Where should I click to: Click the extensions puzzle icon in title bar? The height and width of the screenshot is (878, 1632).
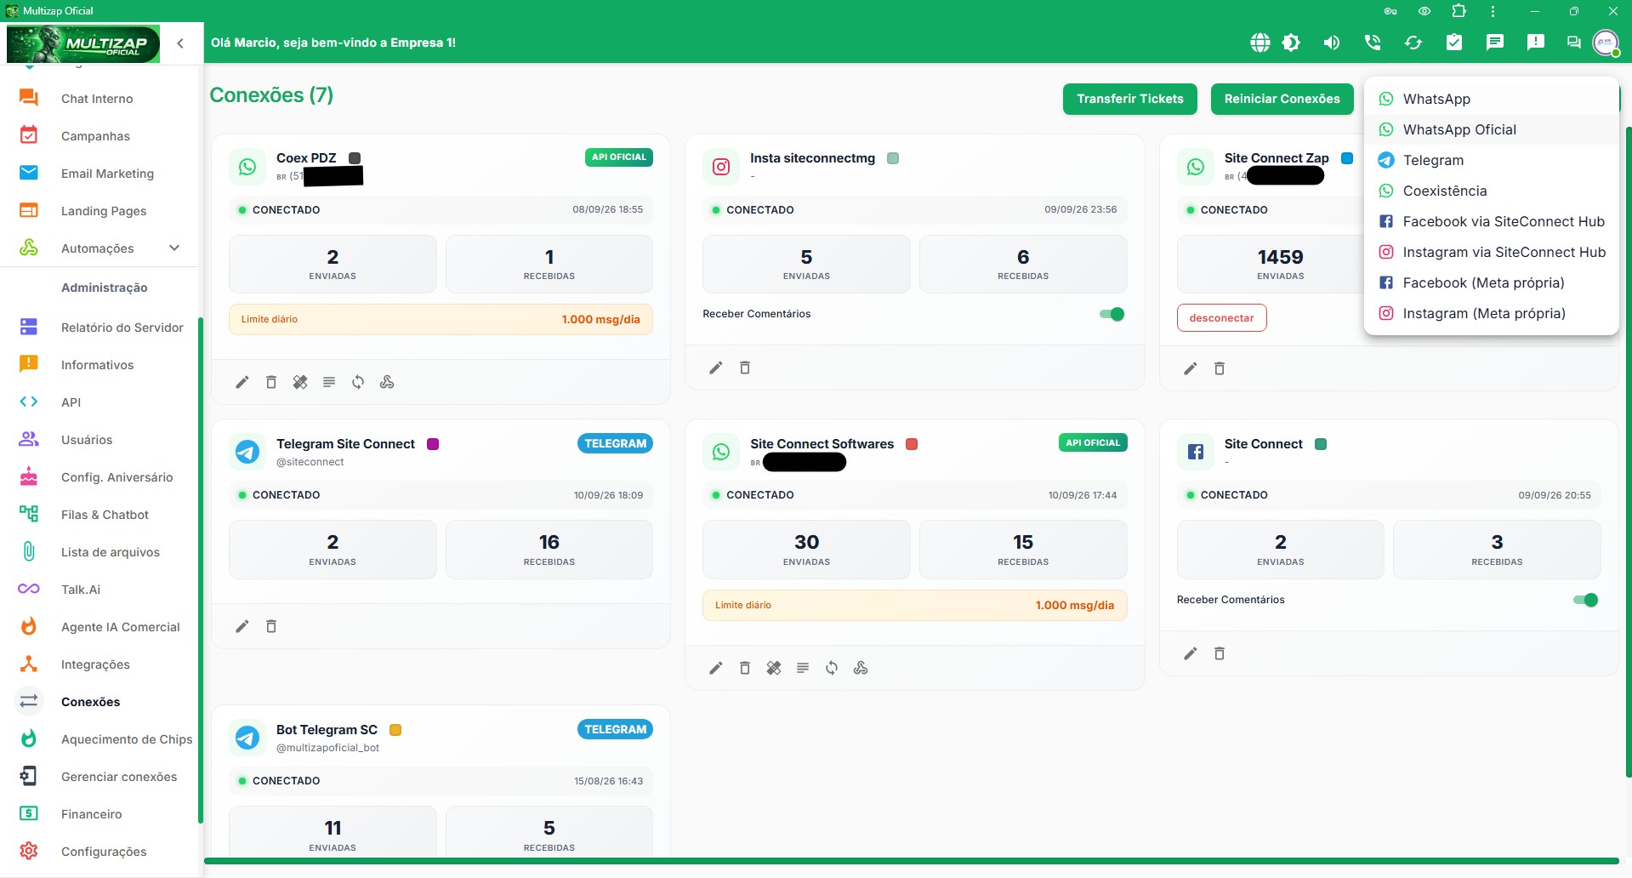pyautogui.click(x=1459, y=11)
